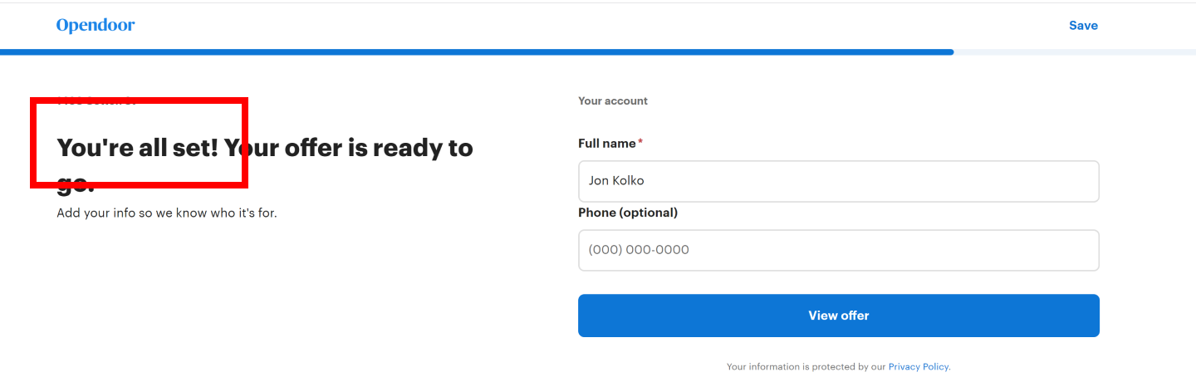Open the Privacy Policy link
Screen dimensions: 1196x377
tap(918, 366)
